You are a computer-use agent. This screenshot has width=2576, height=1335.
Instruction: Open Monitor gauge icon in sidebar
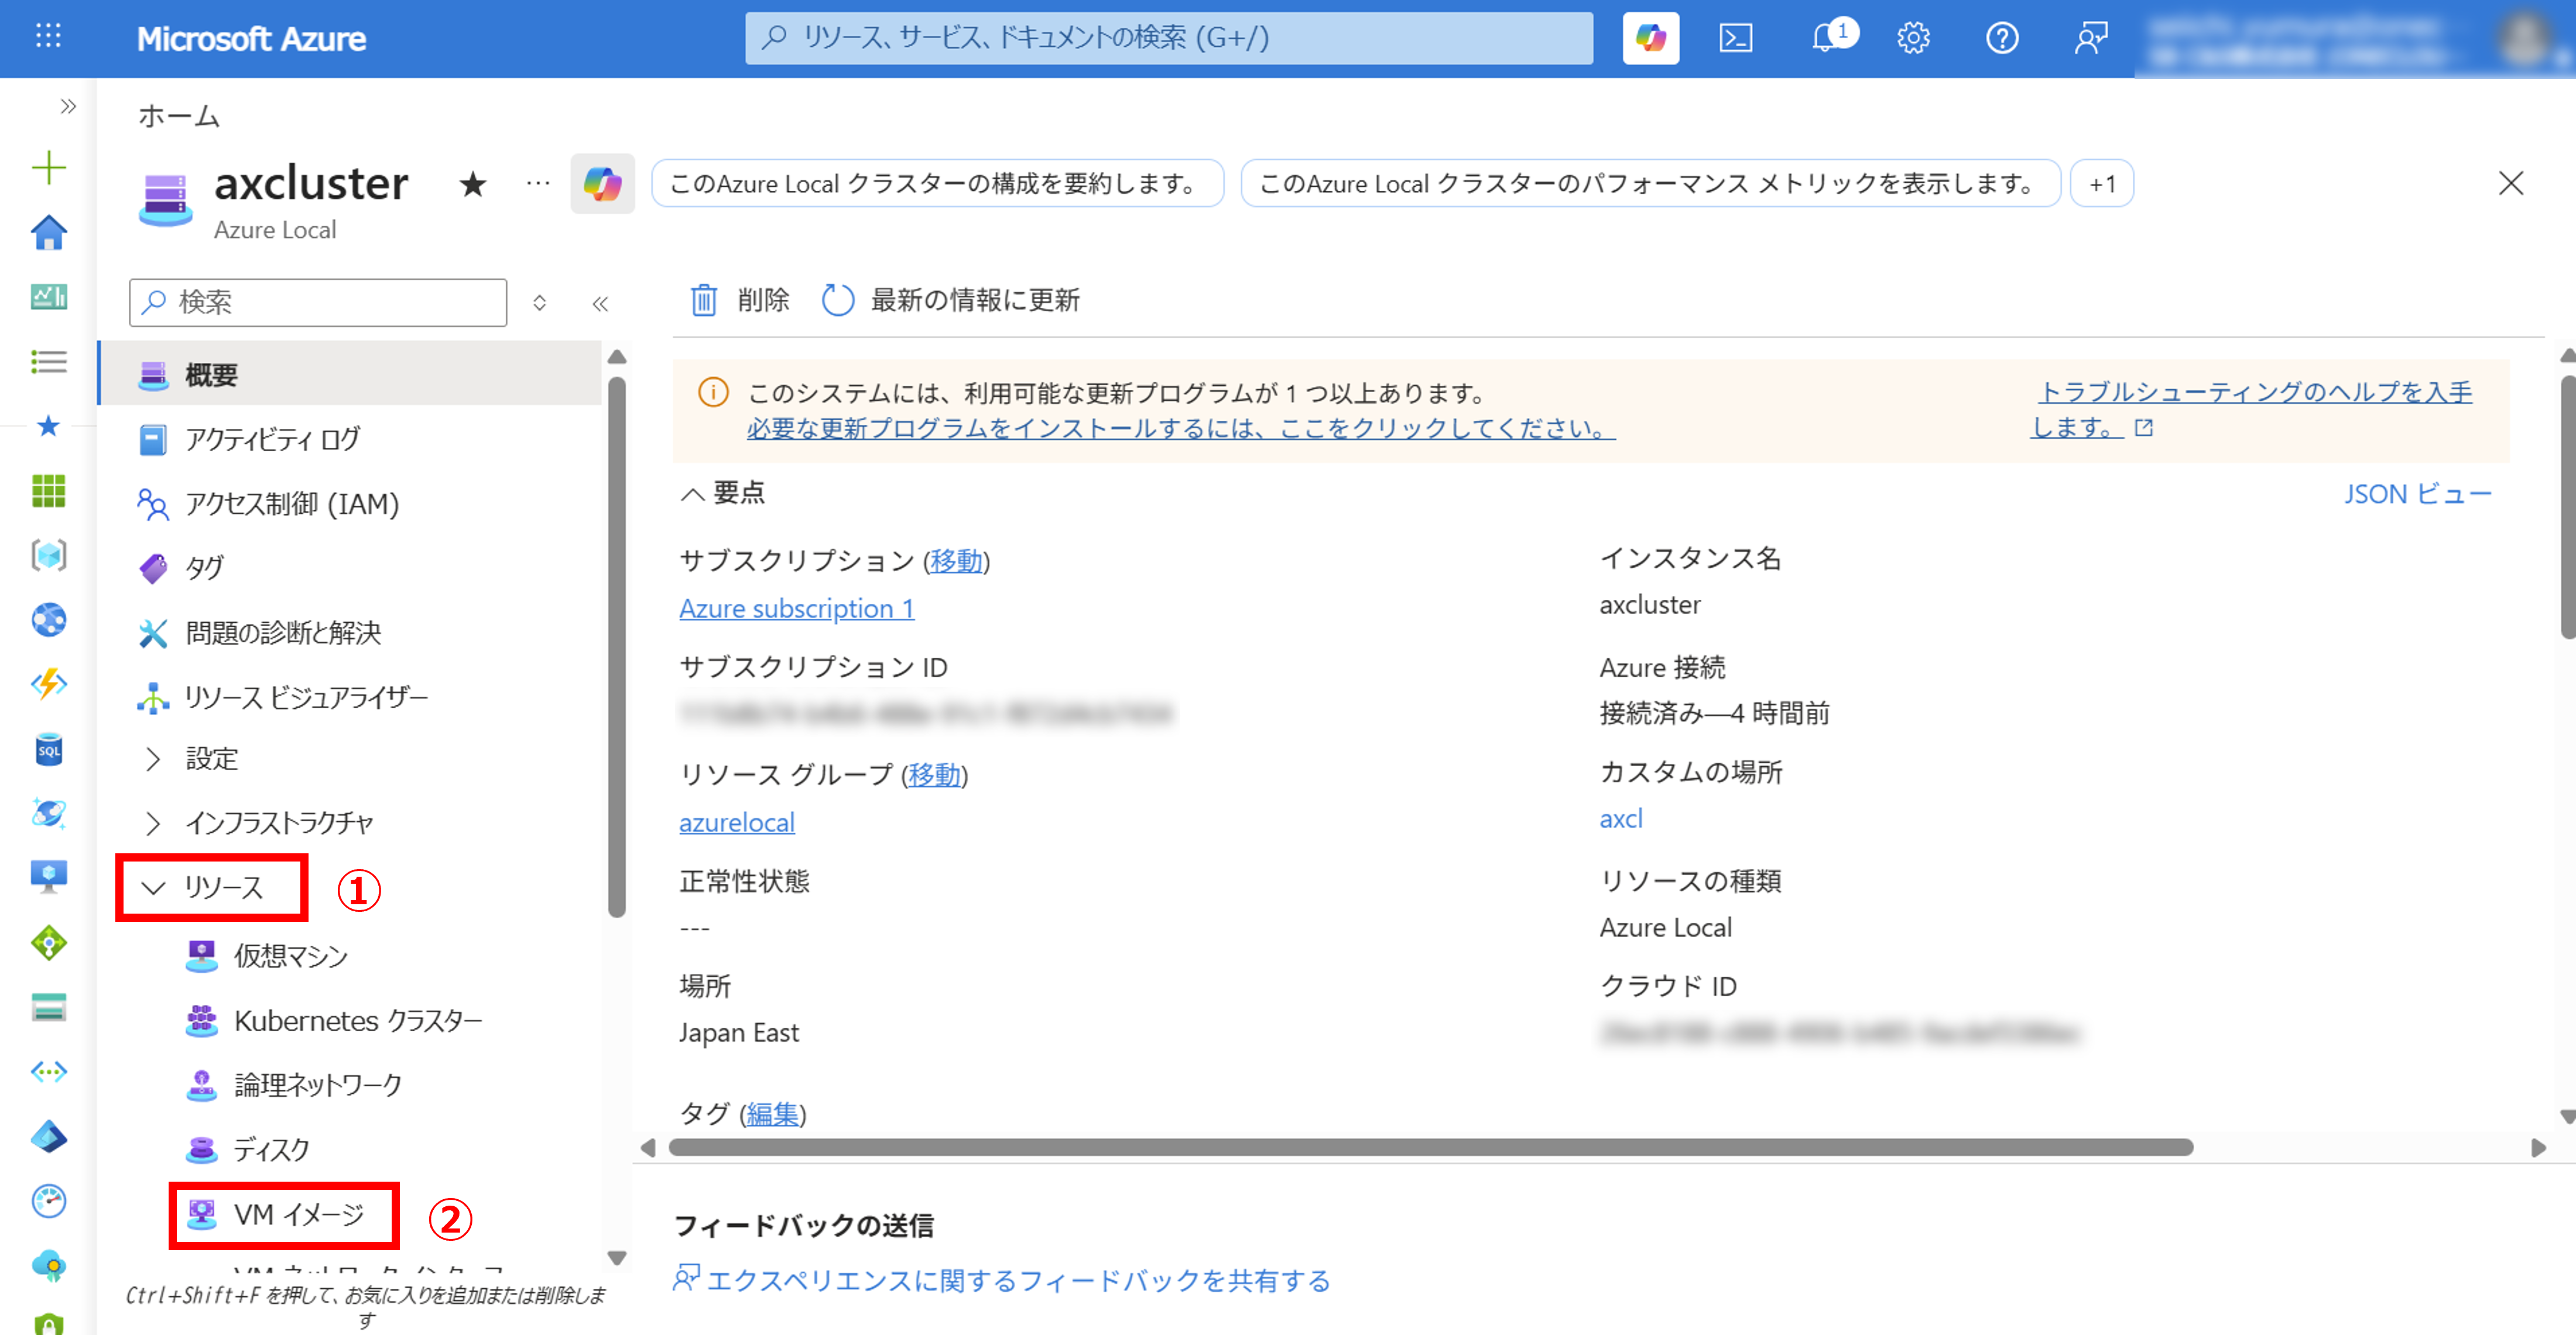coord(48,1201)
